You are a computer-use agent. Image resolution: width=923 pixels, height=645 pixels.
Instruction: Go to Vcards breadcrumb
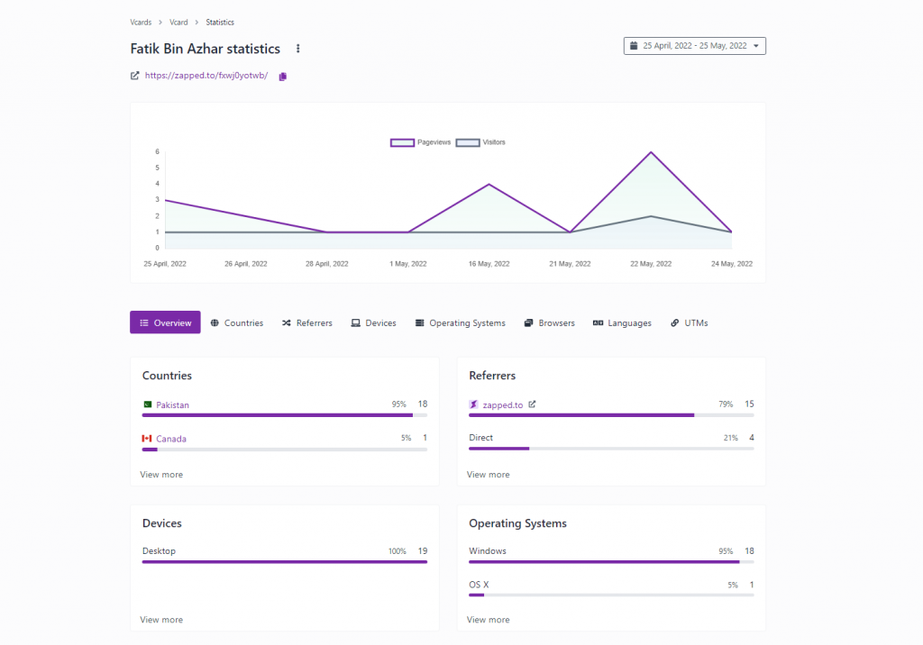(141, 23)
